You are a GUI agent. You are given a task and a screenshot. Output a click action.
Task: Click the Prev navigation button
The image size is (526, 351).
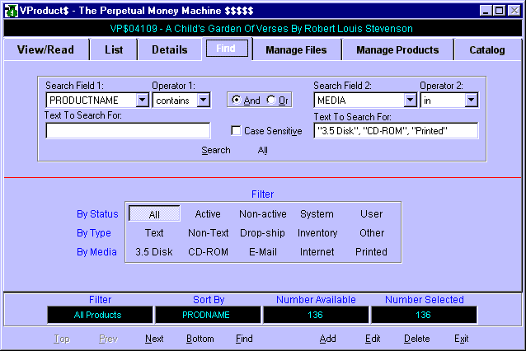[x=108, y=339]
